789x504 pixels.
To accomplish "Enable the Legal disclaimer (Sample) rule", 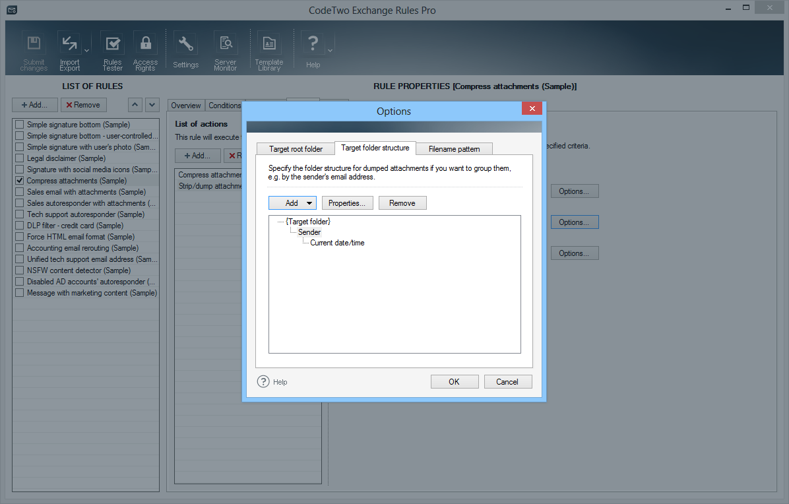I will pos(20,158).
